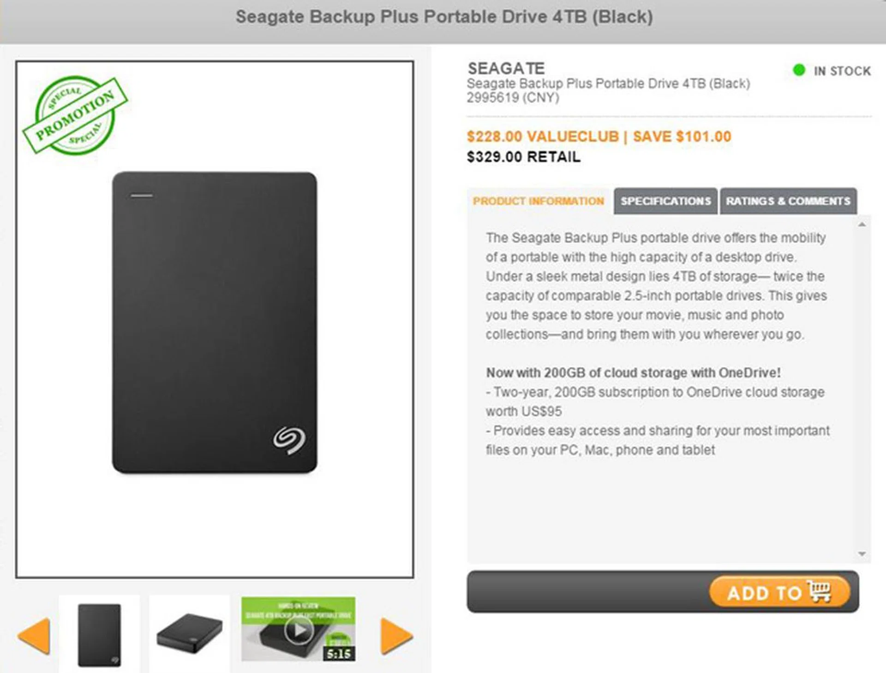Select the angled drive thumbnail
Image resolution: width=886 pixels, height=673 pixels.
pyautogui.click(x=189, y=632)
